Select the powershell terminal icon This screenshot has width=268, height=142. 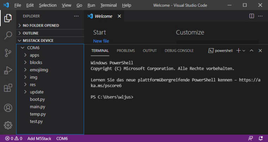pyautogui.click(x=211, y=51)
